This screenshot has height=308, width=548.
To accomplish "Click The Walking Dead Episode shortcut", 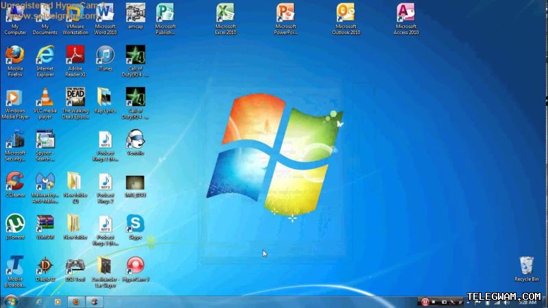I will pyautogui.click(x=75, y=104).
